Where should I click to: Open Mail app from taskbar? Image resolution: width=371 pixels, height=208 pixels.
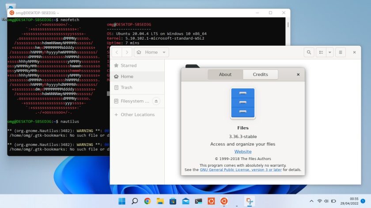coord(186,201)
